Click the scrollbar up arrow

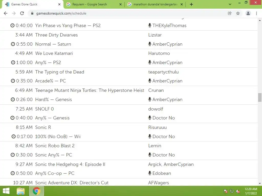(x=260, y=20)
